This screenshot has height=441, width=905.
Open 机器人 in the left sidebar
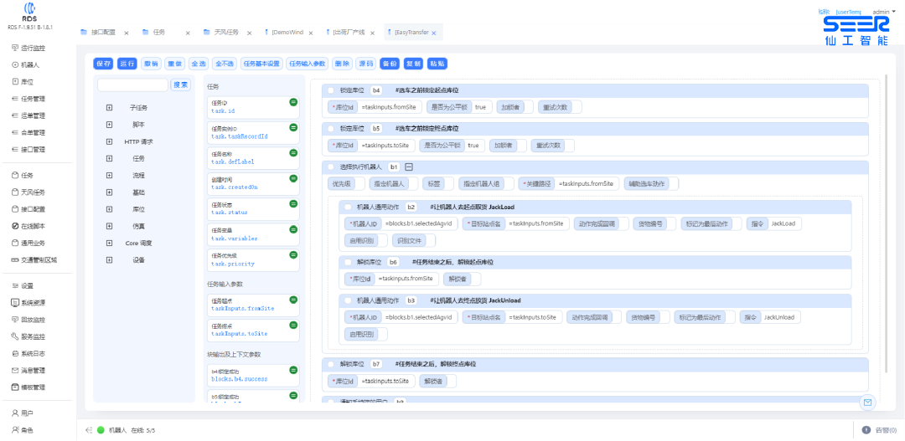point(30,64)
